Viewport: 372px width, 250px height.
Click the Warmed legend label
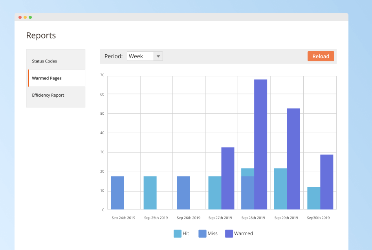click(244, 233)
